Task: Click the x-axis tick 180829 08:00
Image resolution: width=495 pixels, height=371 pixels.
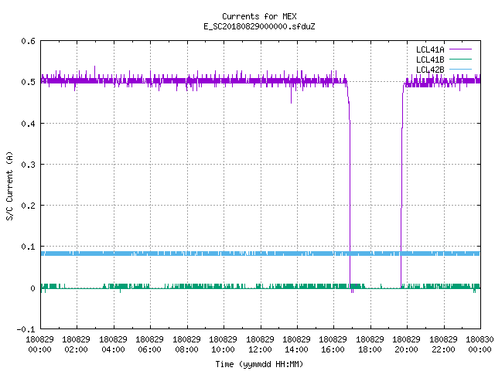Action: (x=186, y=345)
